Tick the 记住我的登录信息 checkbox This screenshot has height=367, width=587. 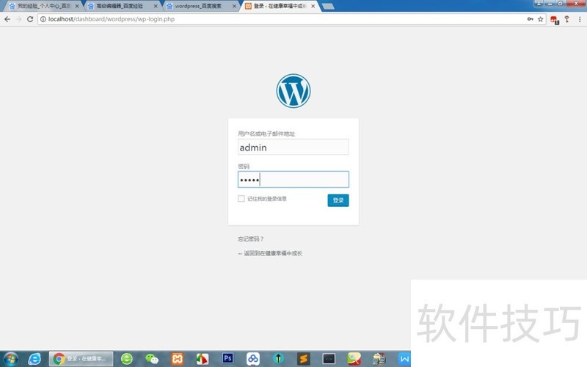(x=241, y=198)
